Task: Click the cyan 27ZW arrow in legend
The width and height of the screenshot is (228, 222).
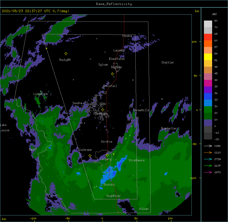Action: [208, 159]
